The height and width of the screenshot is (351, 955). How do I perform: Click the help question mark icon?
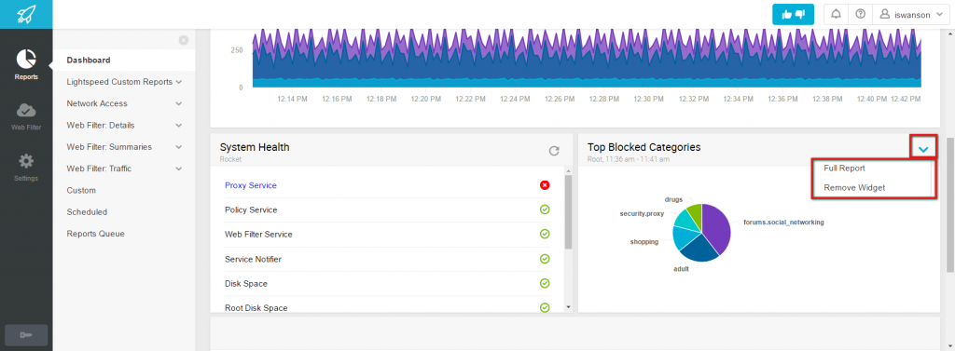tap(860, 15)
